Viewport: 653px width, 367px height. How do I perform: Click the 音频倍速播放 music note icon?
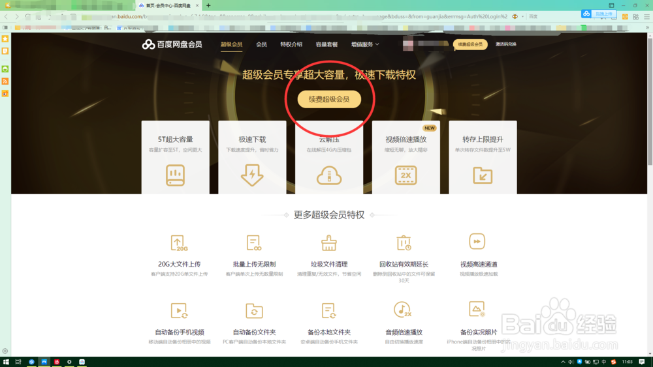click(x=403, y=310)
